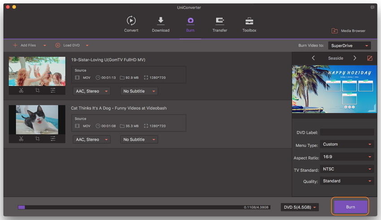Image resolution: width=381 pixels, height=220 pixels.
Task: Open effect settings for Cat Thinks It's A Dog
Action: tap(53, 138)
